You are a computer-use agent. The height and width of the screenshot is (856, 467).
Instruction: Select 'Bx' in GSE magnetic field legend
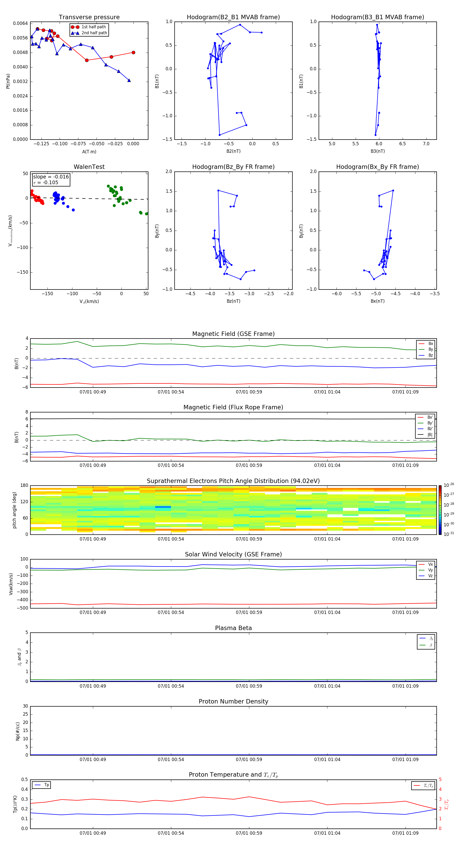426,344
